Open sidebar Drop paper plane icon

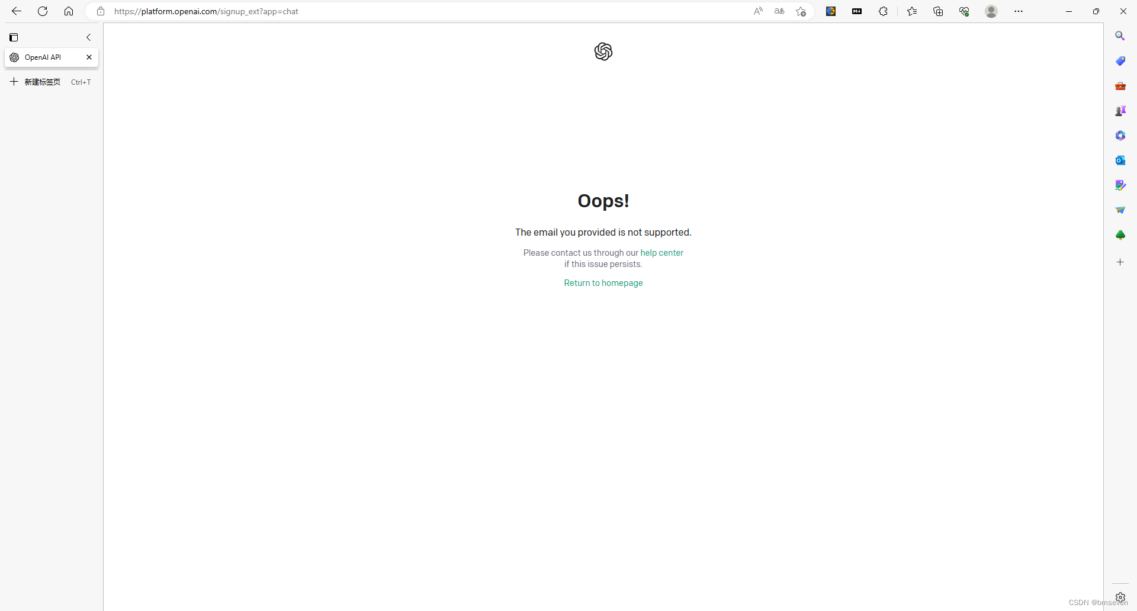tap(1120, 210)
